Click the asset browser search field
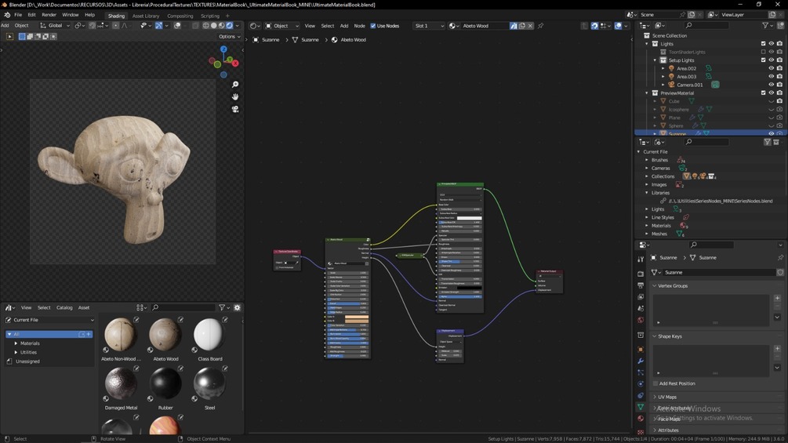This screenshot has width=788, height=443. 183,307
